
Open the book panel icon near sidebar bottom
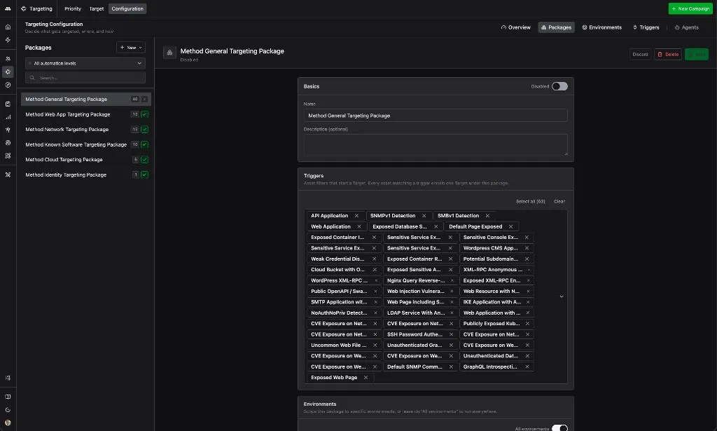[x=8, y=397]
